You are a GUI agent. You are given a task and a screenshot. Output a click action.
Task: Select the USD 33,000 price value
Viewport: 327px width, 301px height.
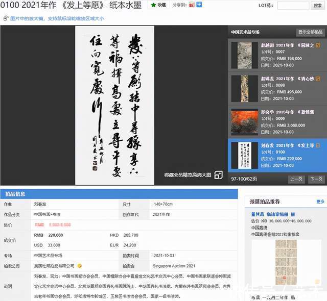[47, 245]
